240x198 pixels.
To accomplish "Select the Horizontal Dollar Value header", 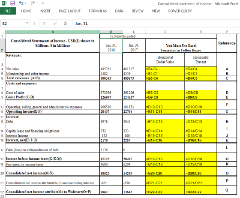I will pyautogui.click(x=165, y=60).
